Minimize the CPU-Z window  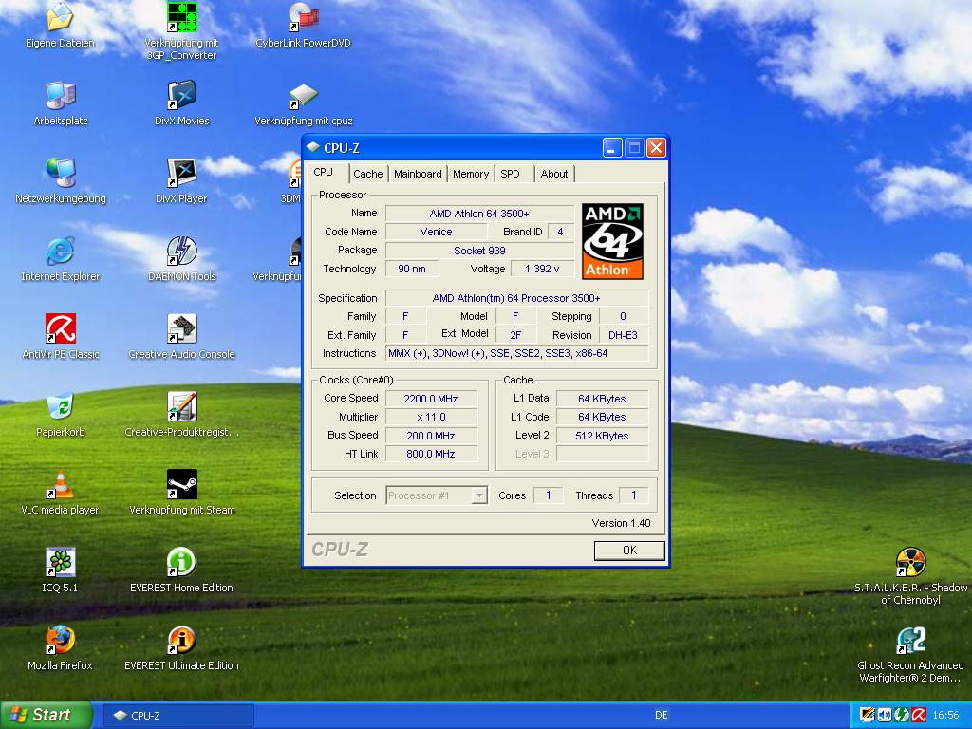point(612,147)
